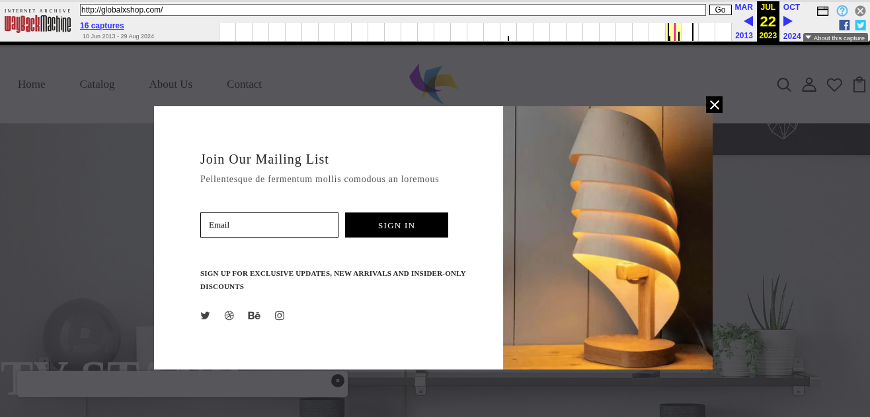Focus the Email input field

(x=269, y=225)
